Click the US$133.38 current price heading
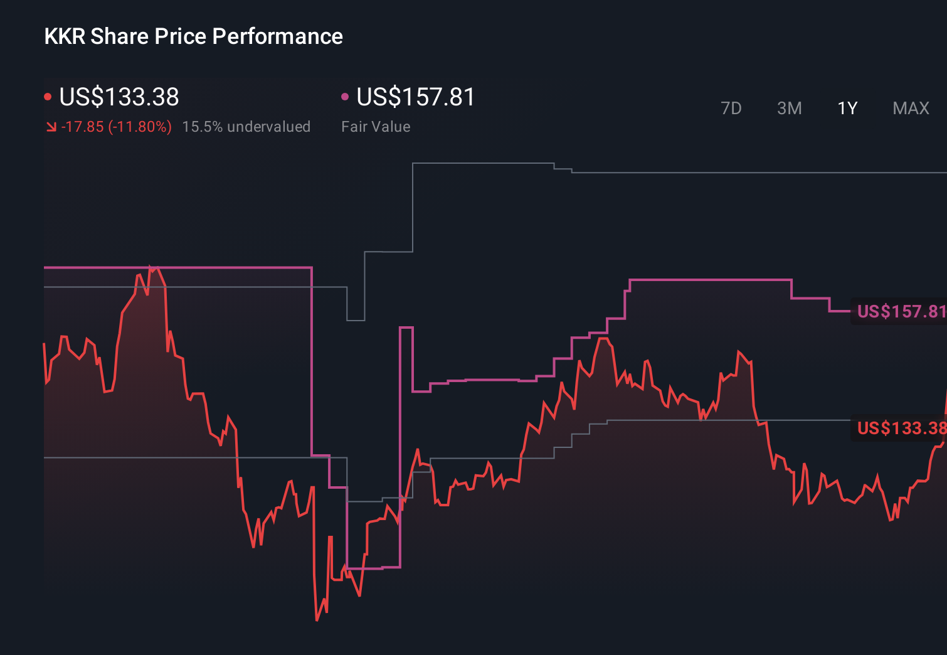Screen dimensions: 947x655 coord(119,97)
